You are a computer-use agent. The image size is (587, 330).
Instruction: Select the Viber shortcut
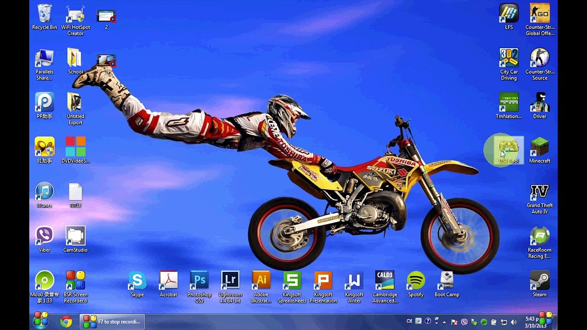point(44,239)
